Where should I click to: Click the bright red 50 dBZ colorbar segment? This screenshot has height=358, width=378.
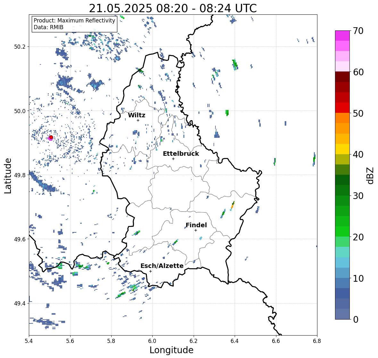[x=342, y=108]
